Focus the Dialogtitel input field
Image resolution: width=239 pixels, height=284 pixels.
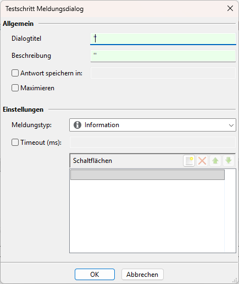coord(163,39)
